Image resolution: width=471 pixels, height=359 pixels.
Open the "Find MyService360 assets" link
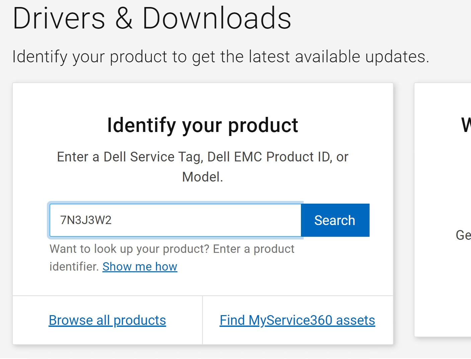click(x=297, y=320)
